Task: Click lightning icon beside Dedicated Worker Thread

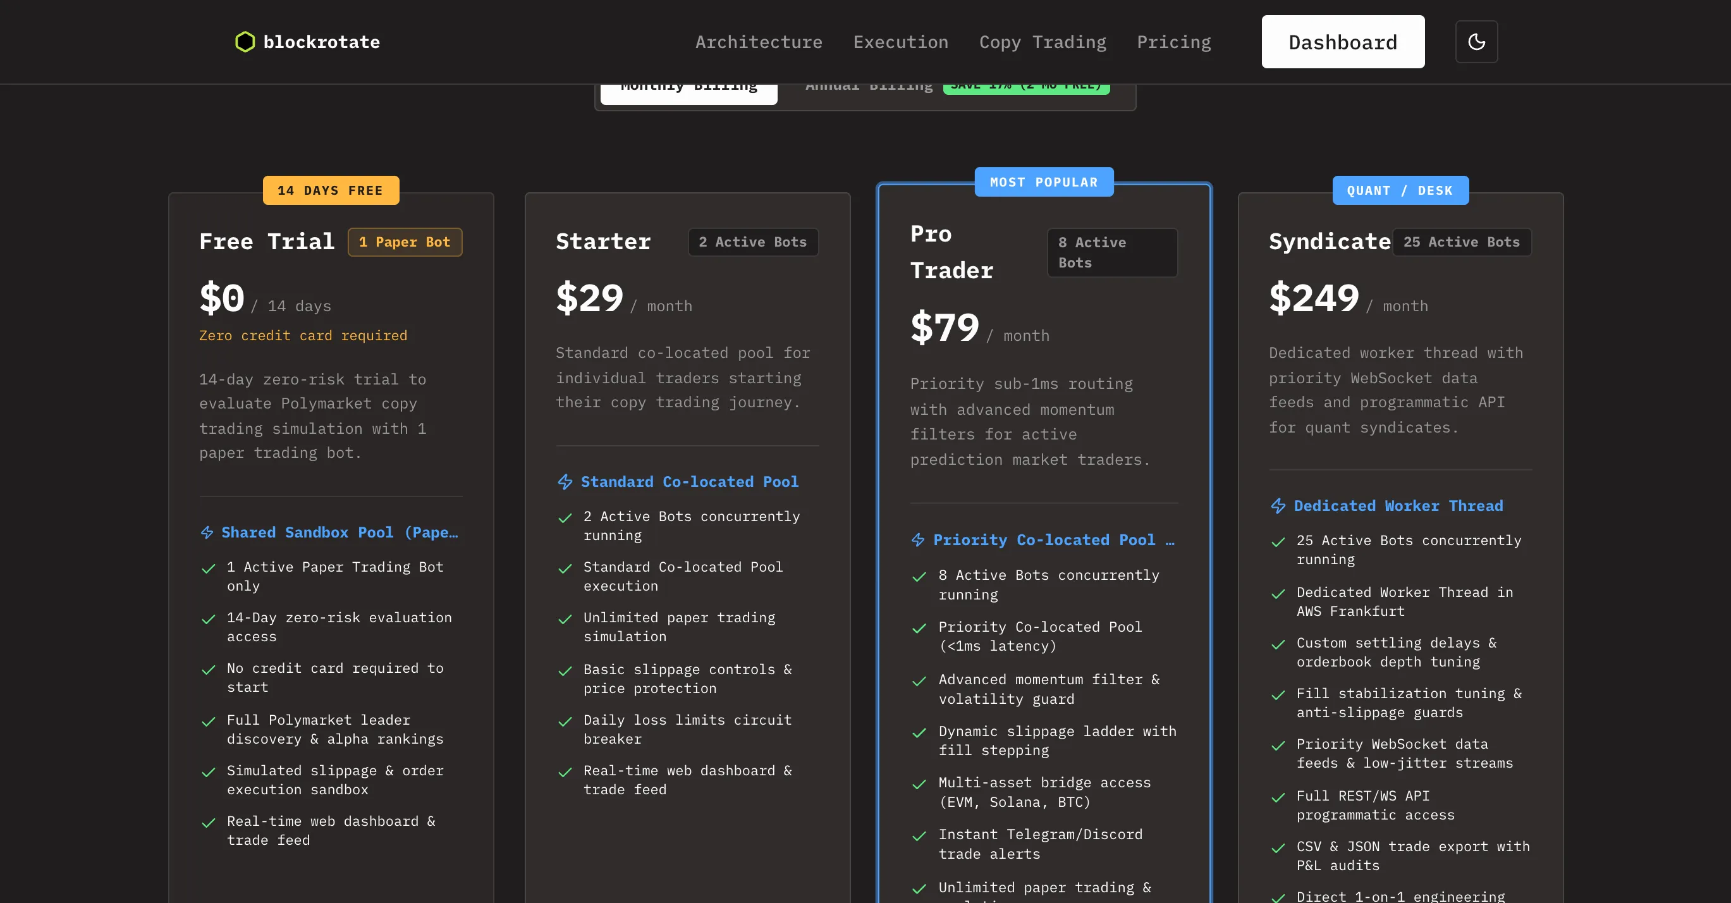Action: click(x=1278, y=506)
